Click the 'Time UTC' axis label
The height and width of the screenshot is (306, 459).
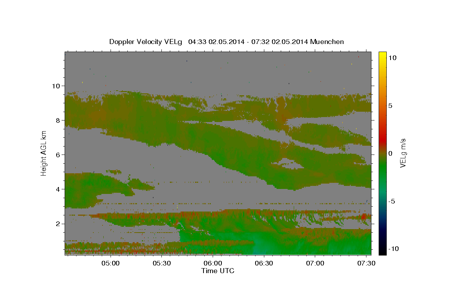click(x=218, y=271)
